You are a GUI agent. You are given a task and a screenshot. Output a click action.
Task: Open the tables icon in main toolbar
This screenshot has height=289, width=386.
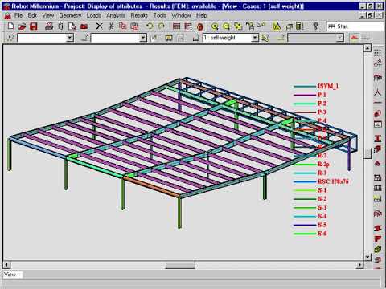176,26
